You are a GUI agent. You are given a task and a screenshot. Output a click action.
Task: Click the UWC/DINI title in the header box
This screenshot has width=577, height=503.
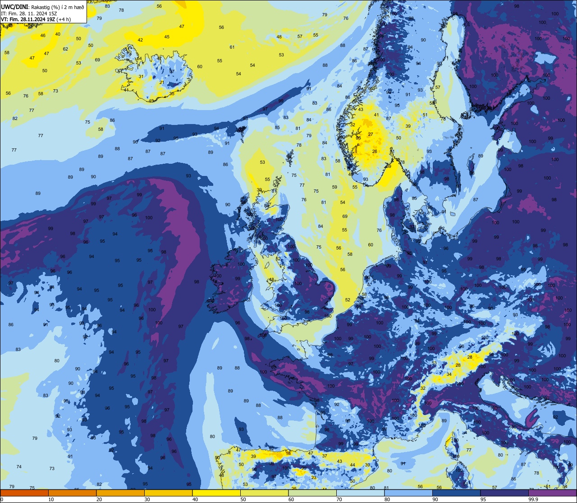[15, 7]
